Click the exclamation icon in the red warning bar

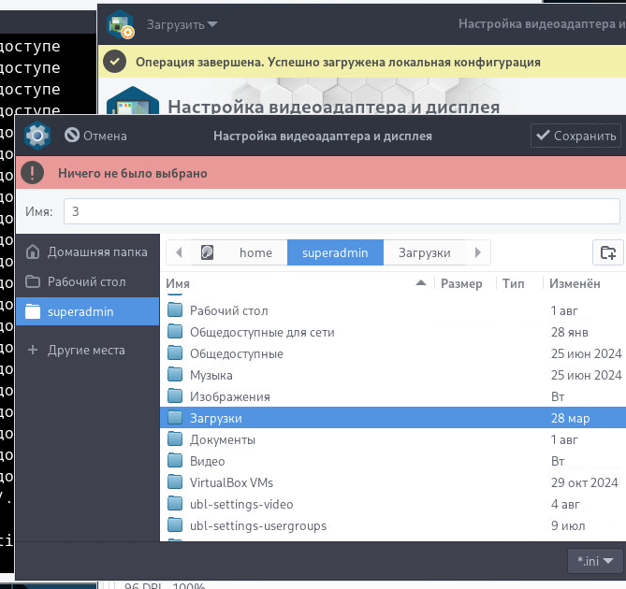tap(33, 173)
